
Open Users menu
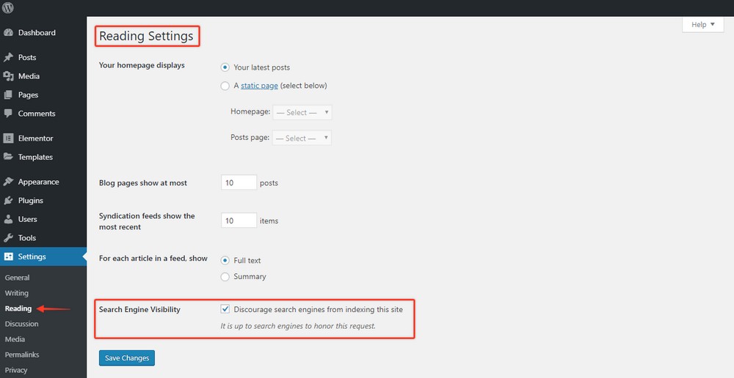point(28,219)
